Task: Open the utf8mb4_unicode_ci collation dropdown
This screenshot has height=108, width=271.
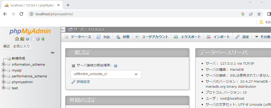Action: (106, 74)
